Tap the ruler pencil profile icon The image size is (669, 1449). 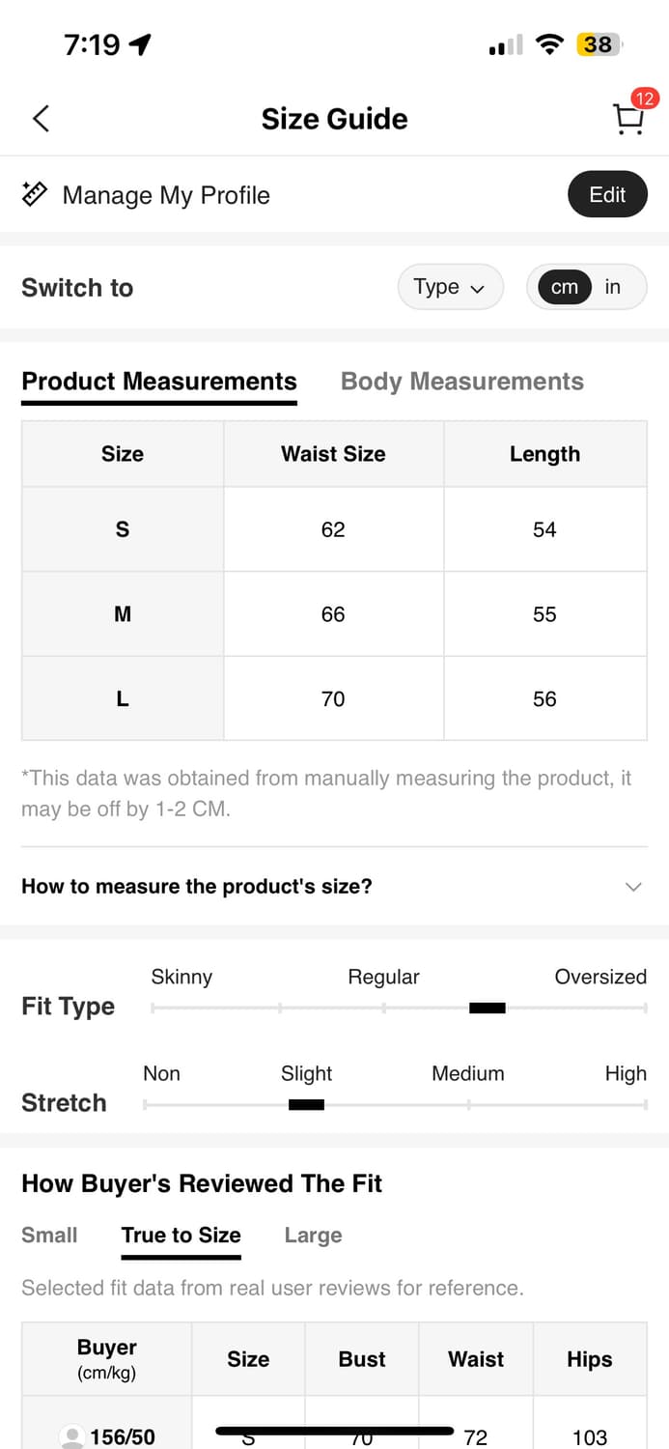click(x=35, y=194)
